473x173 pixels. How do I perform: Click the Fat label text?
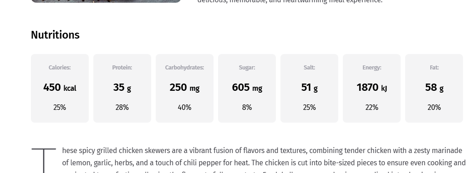tap(434, 67)
